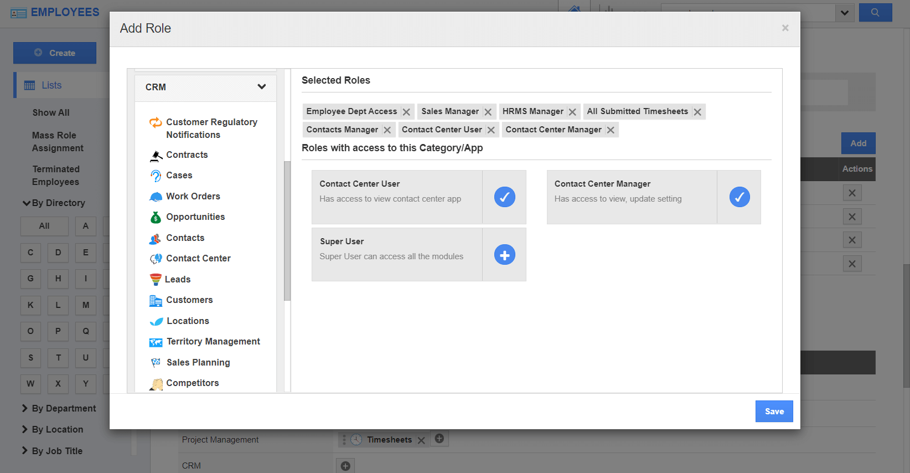Remove the HRMS Manager selected role
This screenshot has width=910, height=473.
click(572, 112)
